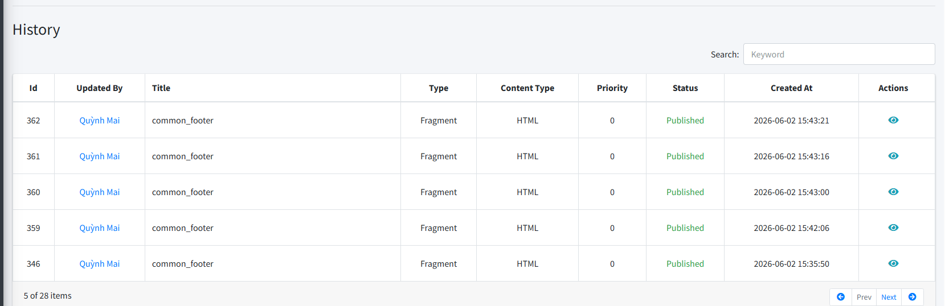Image resolution: width=945 pixels, height=306 pixels.
Task: Go to next page using right arrow icon
Action: (x=913, y=297)
